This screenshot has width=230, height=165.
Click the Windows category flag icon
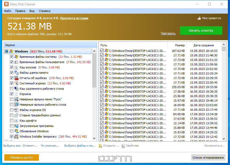pos(11,51)
